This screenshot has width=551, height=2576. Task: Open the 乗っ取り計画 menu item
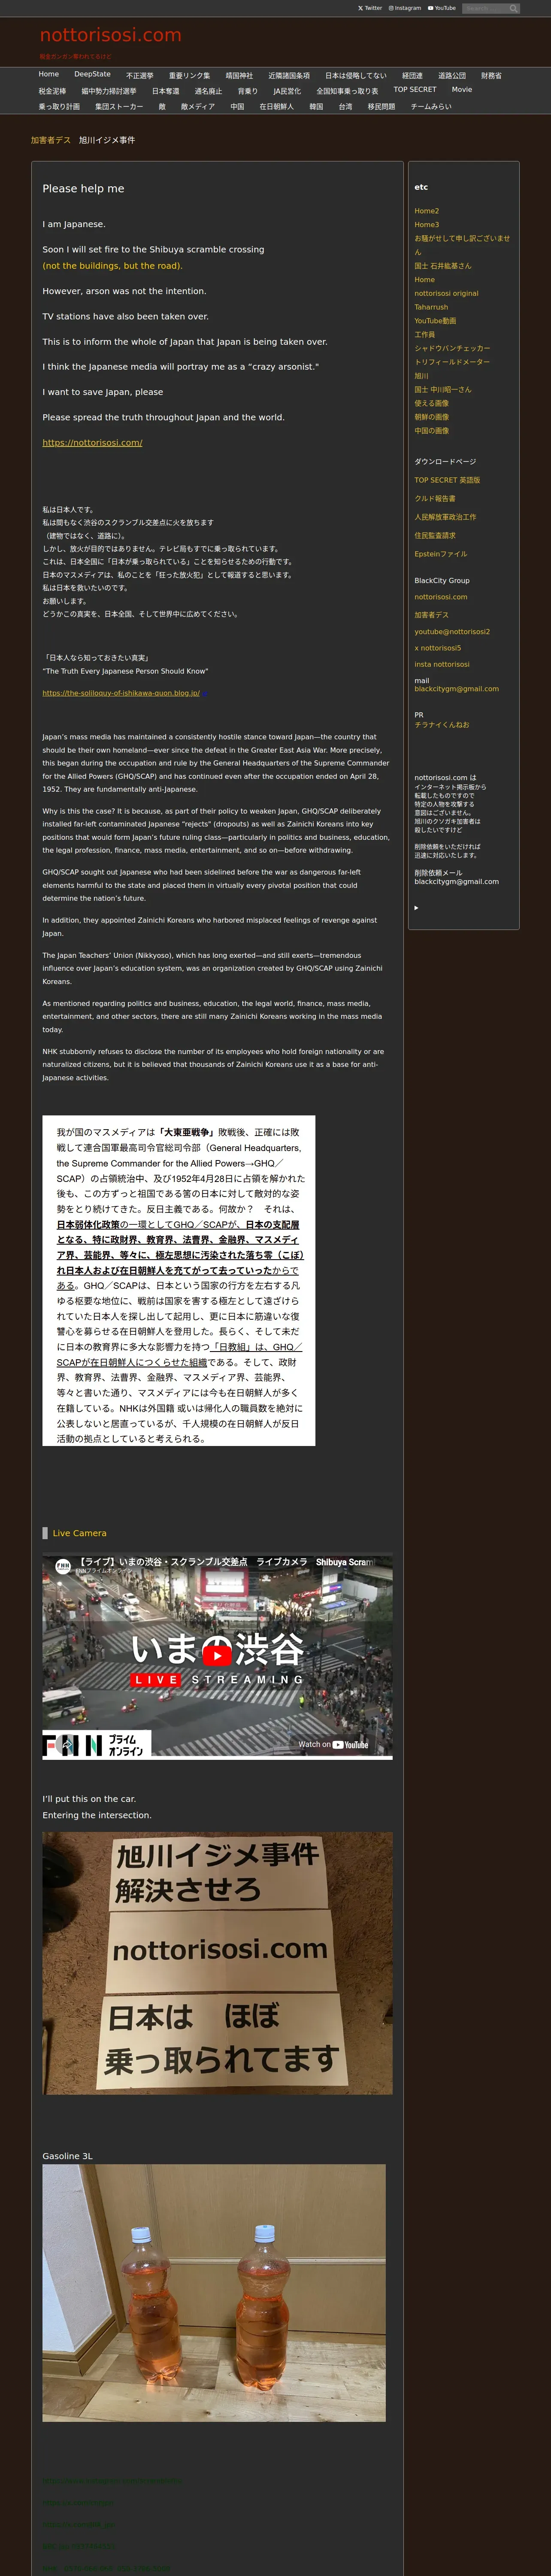59,107
